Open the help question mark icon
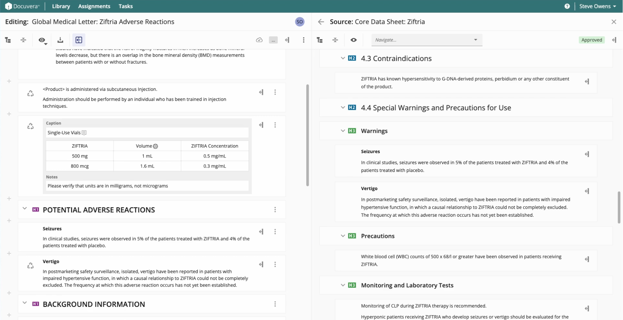The width and height of the screenshot is (623, 320). [567, 6]
